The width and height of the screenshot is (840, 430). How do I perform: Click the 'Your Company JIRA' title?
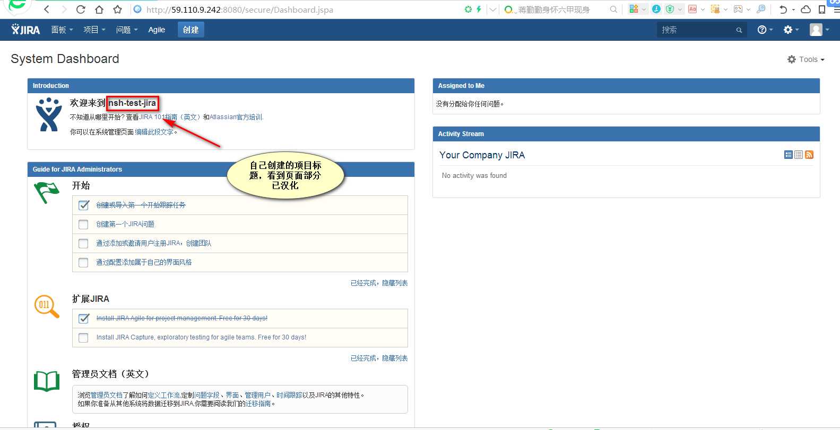482,155
